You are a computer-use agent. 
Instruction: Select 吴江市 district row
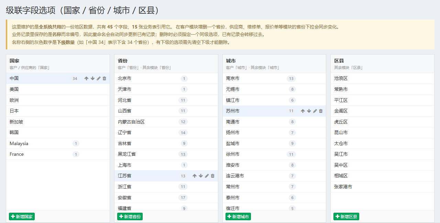click(382, 154)
